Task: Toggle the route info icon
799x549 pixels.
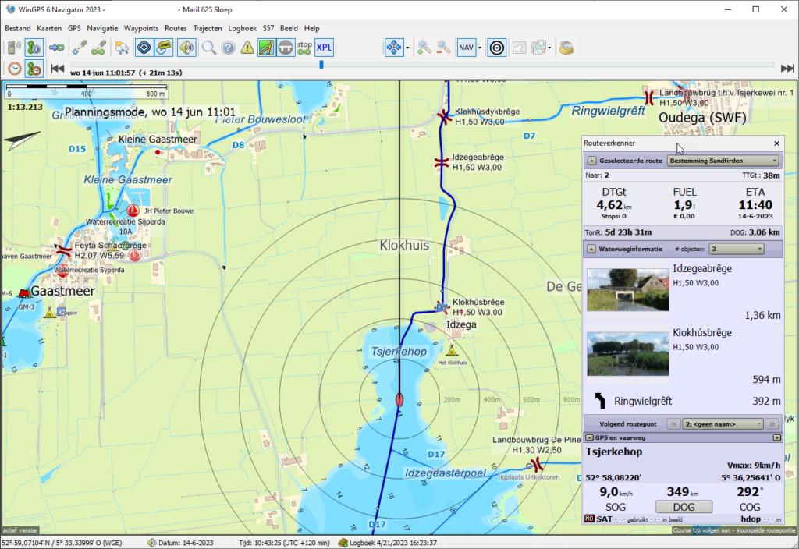Action: [34, 48]
